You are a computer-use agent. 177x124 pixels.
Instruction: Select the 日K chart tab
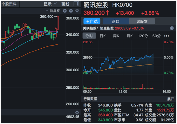coord(103,36)
